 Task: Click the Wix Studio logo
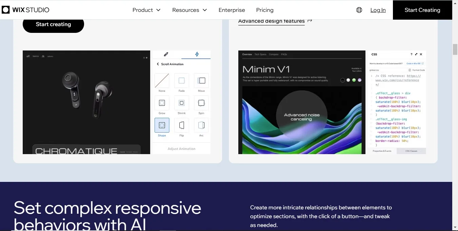click(x=25, y=10)
